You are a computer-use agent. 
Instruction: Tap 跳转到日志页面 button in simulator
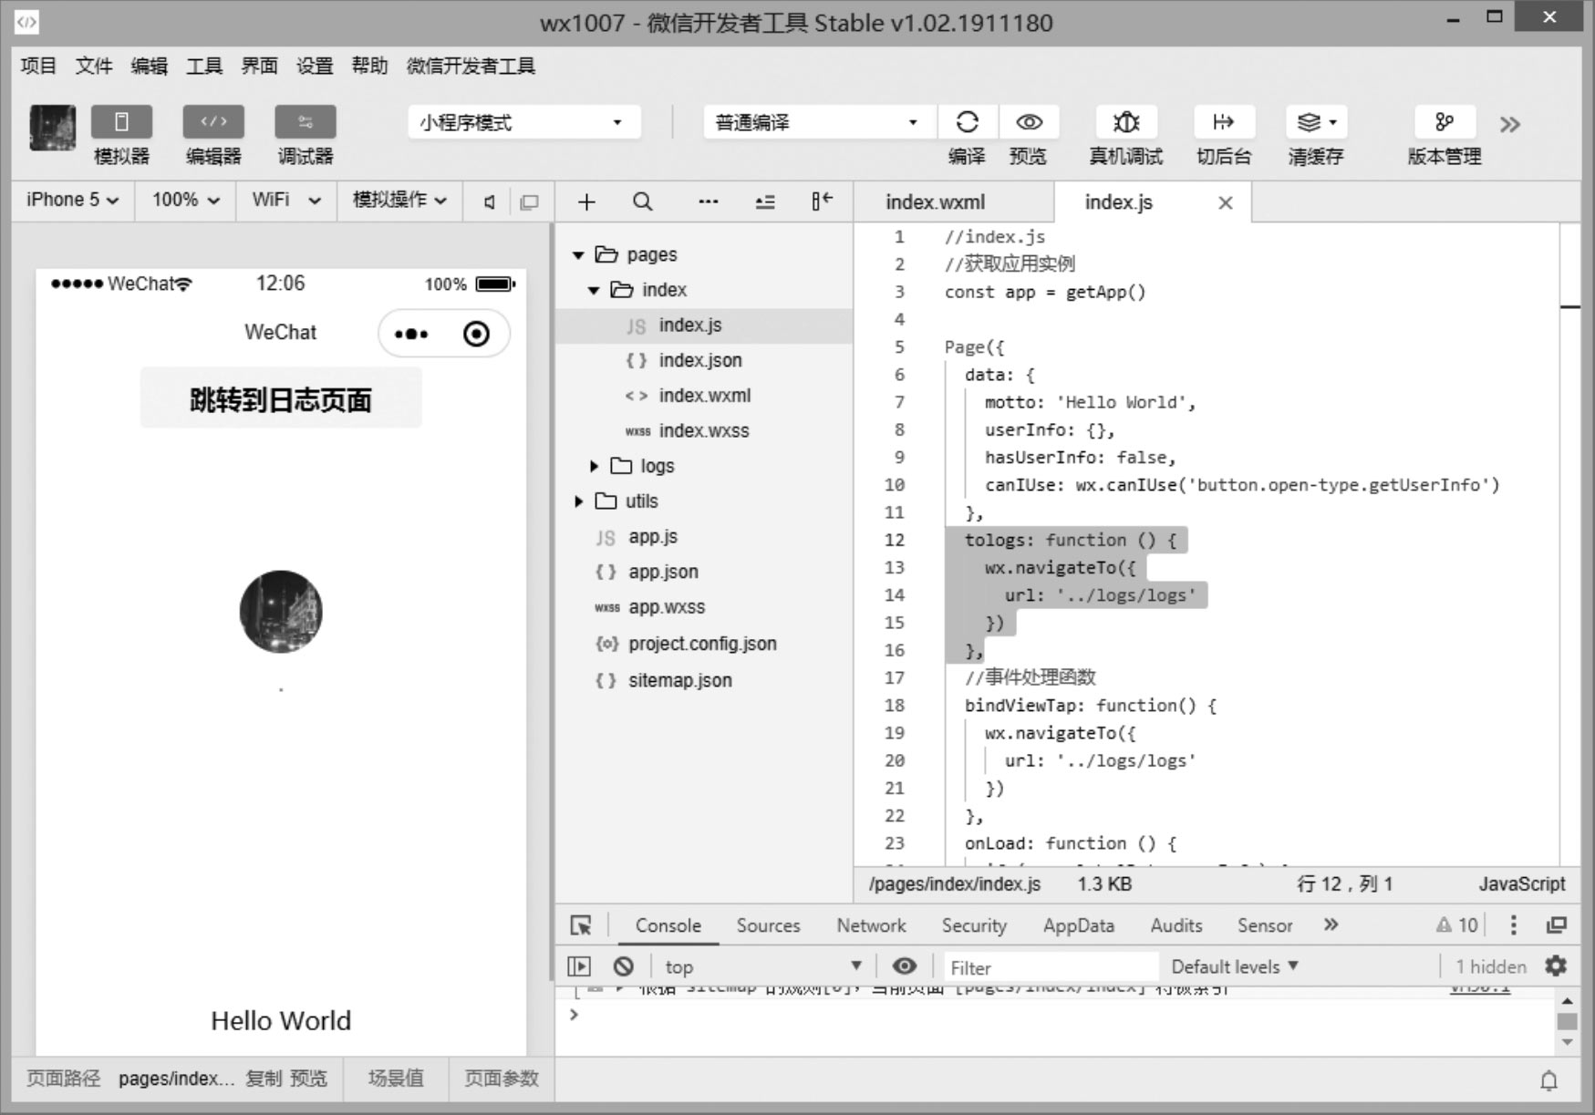281,398
